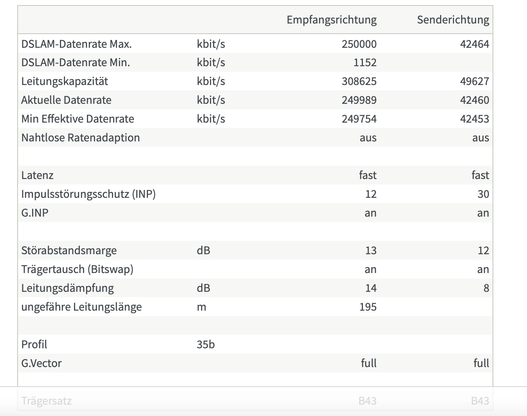Screen dimensions: 527x416
Task: Click the Empfangsrichtung column header
Action: pos(331,20)
